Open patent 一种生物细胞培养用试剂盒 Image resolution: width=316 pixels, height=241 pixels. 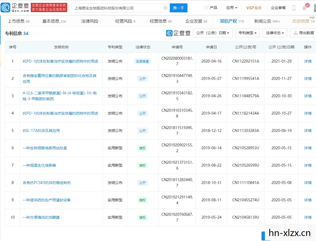(x=45, y=148)
